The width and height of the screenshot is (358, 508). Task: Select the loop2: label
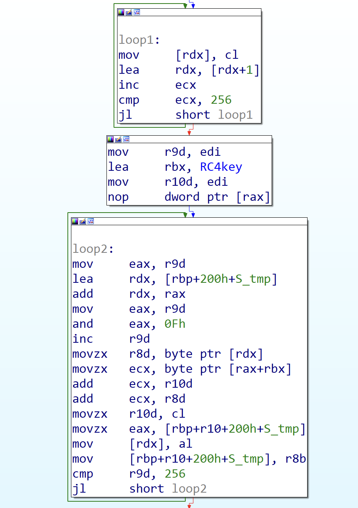[93, 249]
